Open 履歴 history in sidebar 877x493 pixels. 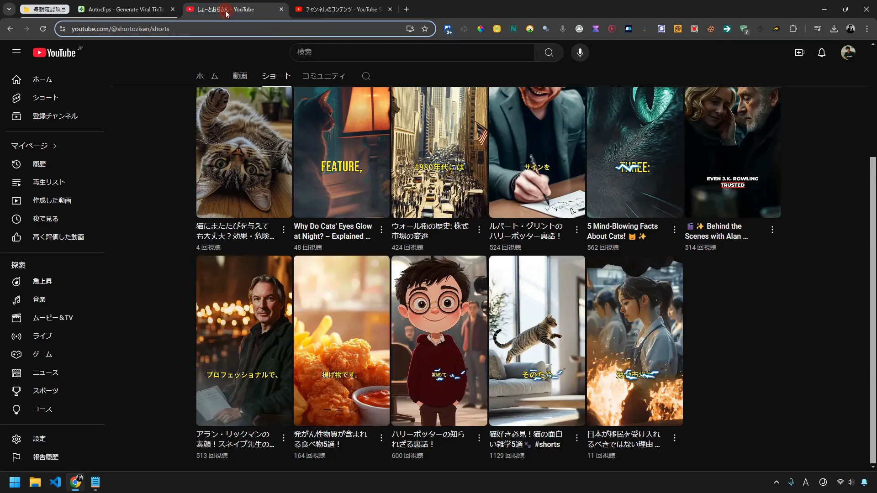[55, 164]
